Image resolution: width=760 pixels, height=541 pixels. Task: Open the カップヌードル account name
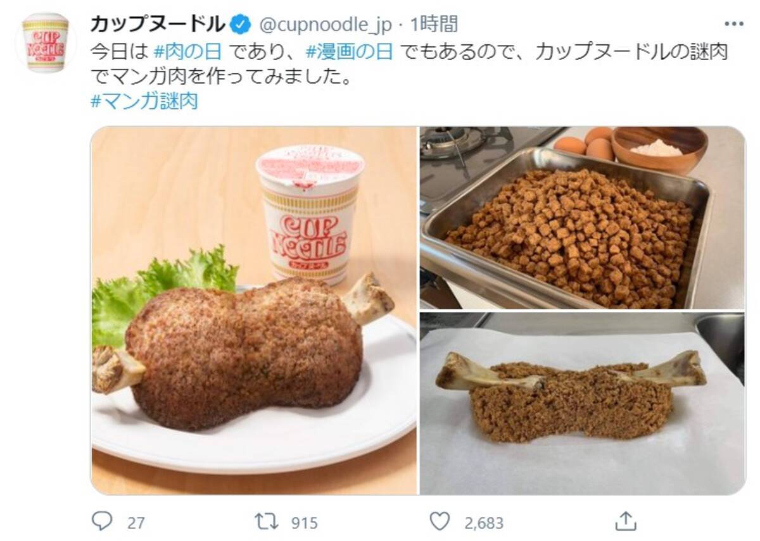click(158, 25)
